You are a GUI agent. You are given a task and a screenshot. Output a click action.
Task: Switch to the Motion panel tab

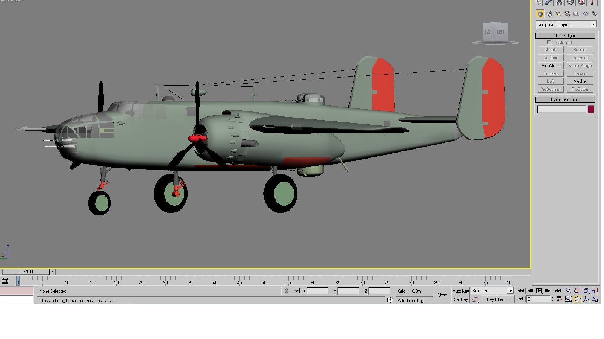click(570, 3)
